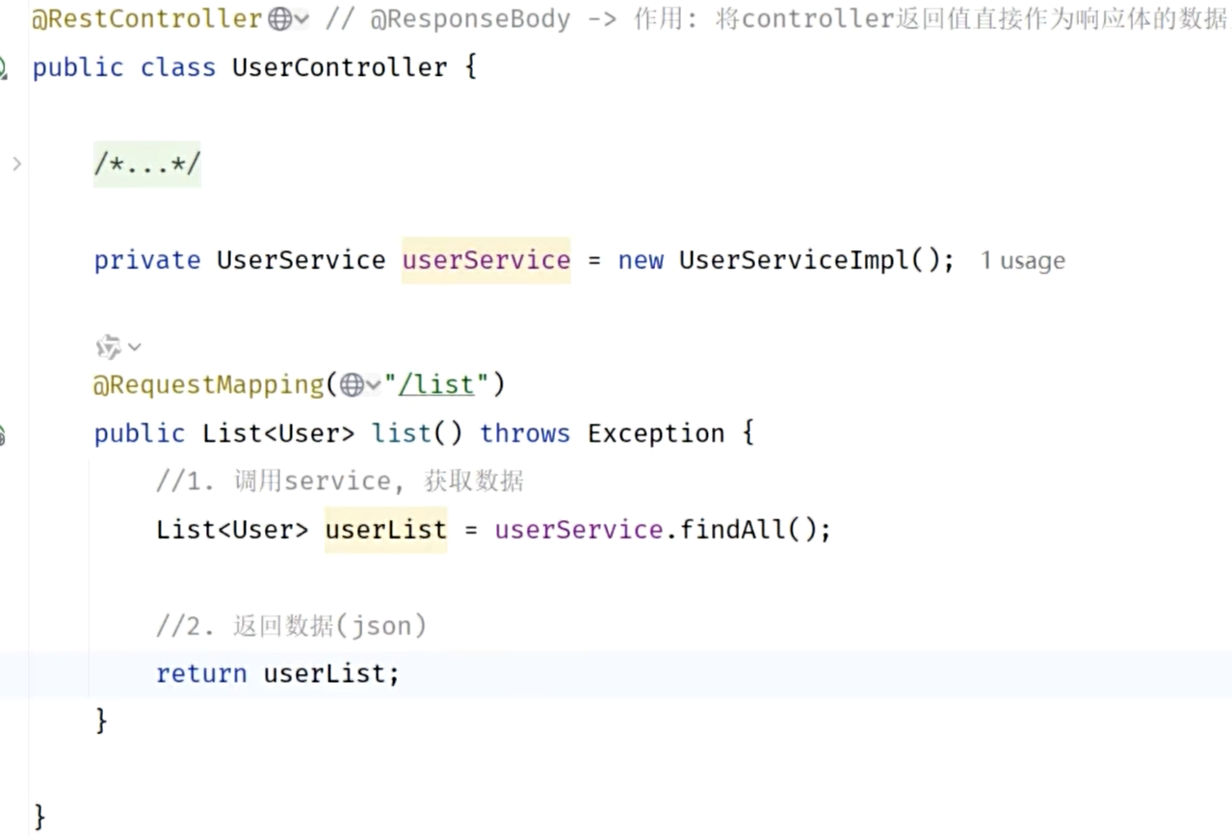Image resolution: width=1232 pixels, height=836 pixels.
Task: Open the chevron beside the AI Assistant icon
Action: [x=134, y=347]
